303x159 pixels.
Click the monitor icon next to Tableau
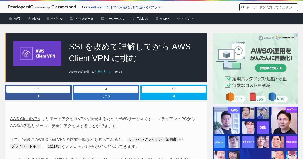click(x=133, y=19)
